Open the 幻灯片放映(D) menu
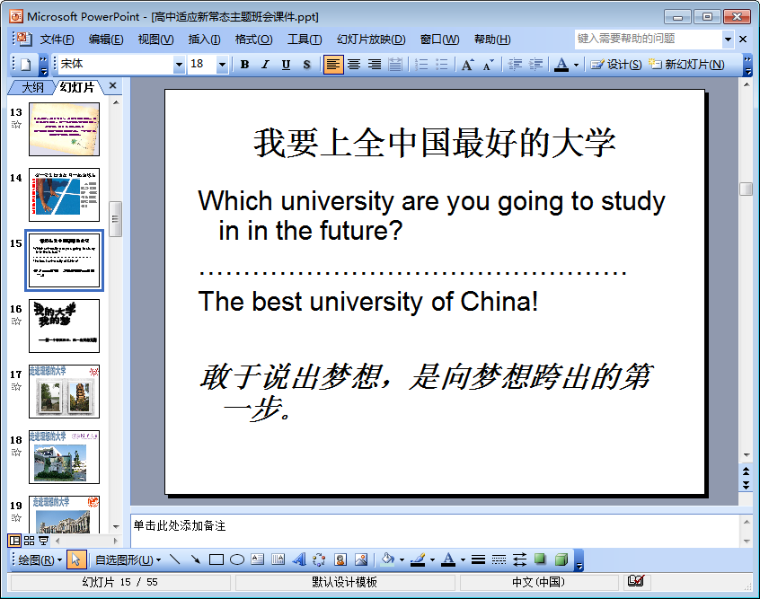 [371, 40]
